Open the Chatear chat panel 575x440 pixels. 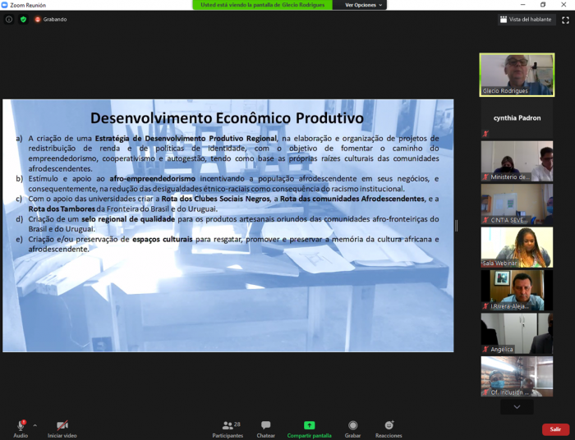[265, 426]
